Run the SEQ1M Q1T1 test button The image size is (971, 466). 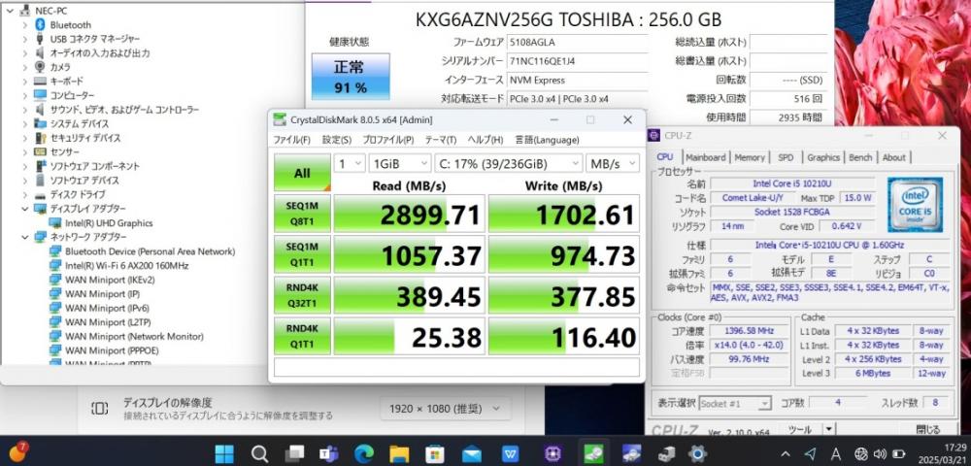coord(302,254)
